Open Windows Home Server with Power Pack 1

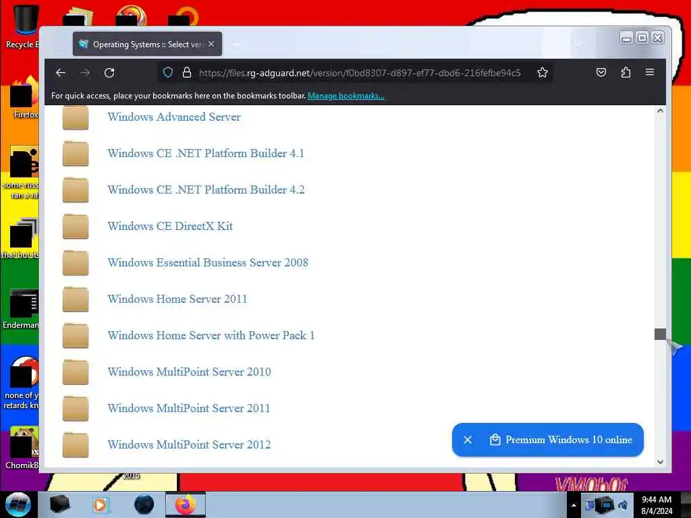[x=211, y=336]
